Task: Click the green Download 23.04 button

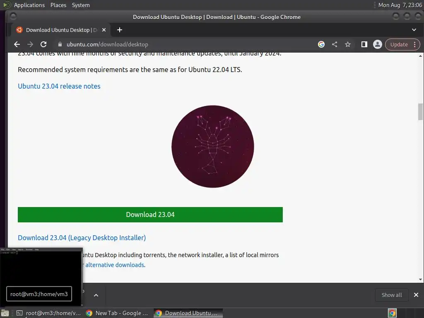Action: tap(150, 215)
